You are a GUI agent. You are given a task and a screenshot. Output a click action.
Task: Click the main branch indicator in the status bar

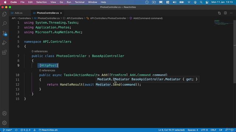tap(7, 130)
